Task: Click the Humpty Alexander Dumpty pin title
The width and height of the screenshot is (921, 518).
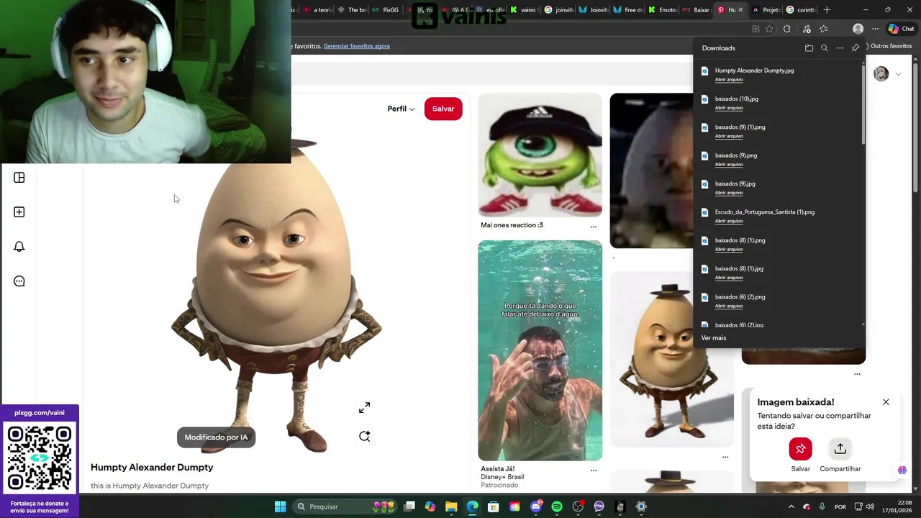Action: (x=152, y=468)
